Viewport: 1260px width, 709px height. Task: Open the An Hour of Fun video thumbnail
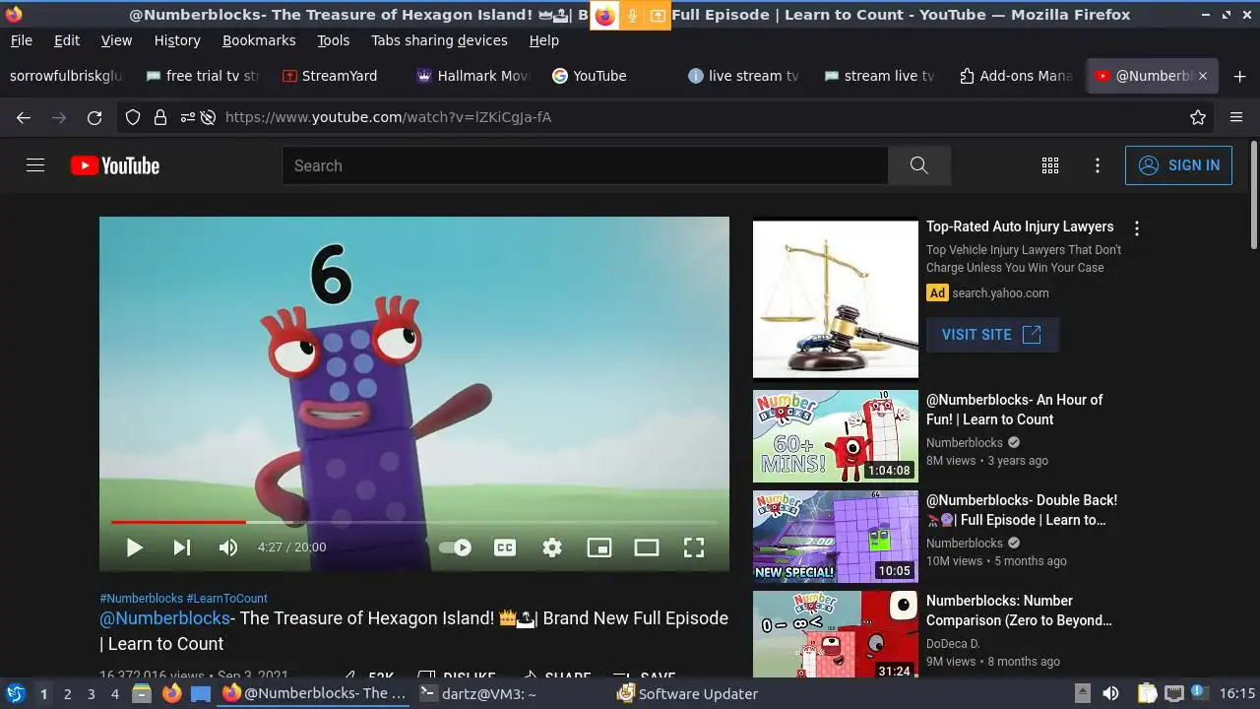(836, 436)
